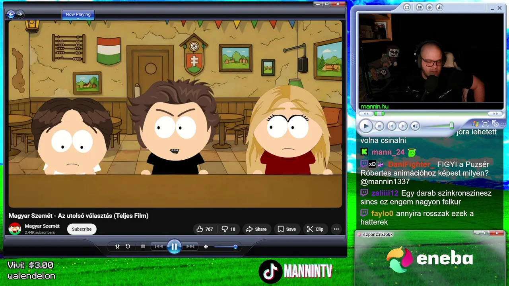The height and width of the screenshot is (286, 509).
Task: Click the Windows logo in webcam player
Action: point(475,124)
